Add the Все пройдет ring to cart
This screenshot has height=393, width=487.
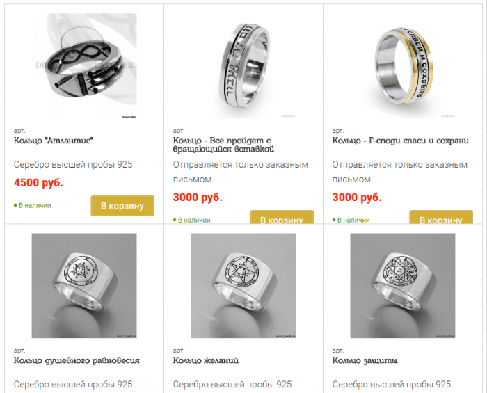(x=282, y=217)
